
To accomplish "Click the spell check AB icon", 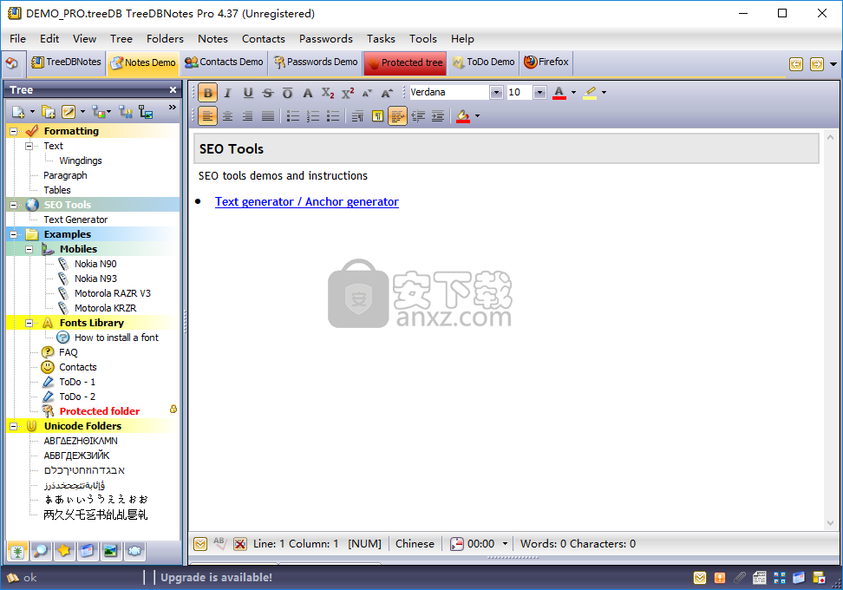I will tap(219, 543).
